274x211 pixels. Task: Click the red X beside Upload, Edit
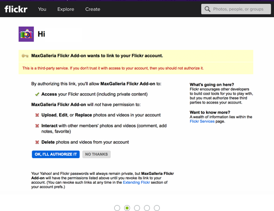(x=37, y=115)
